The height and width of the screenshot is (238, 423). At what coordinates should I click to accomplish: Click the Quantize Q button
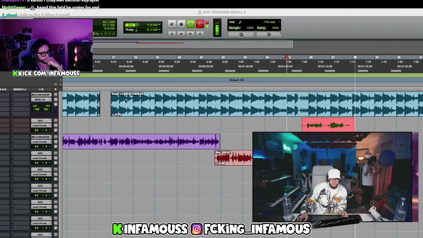point(241,34)
